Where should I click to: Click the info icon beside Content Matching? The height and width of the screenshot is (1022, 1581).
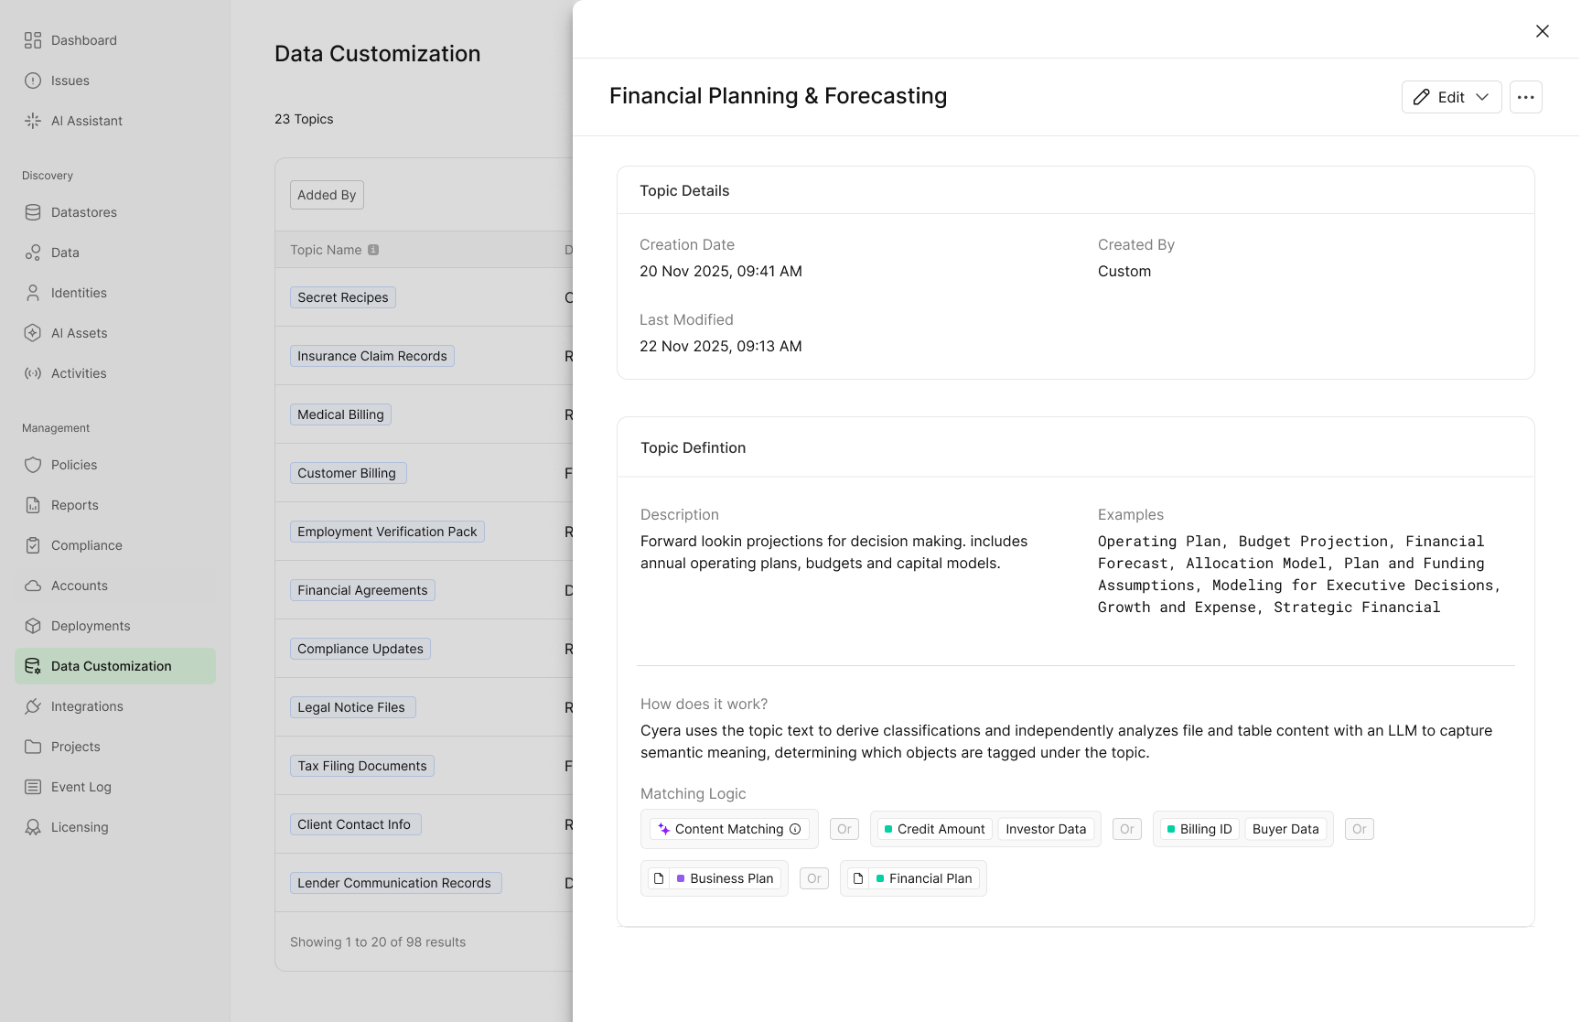point(795,829)
